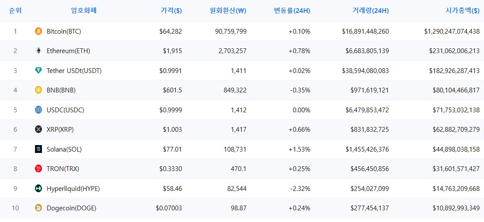Select Dogecoin volume $277,454,137

click(x=370, y=209)
